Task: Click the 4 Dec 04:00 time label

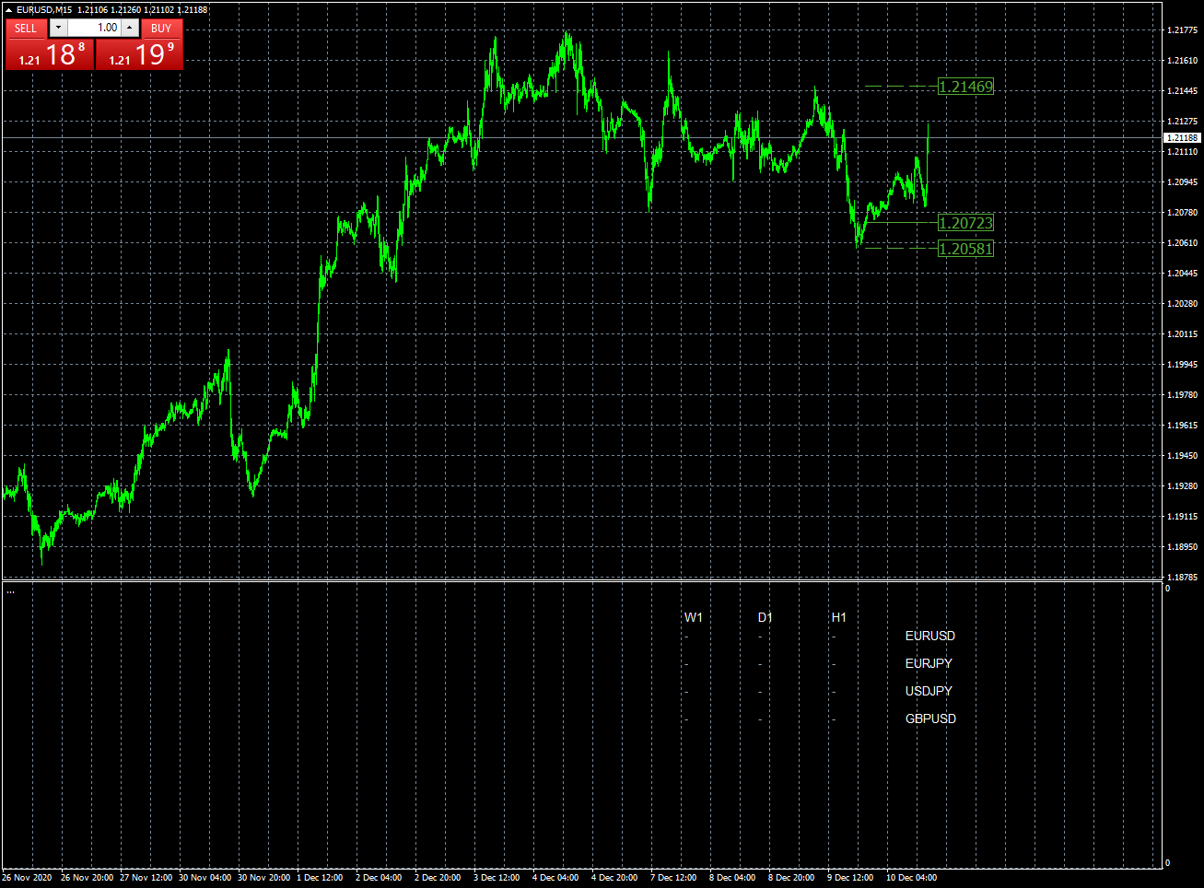Action: click(x=555, y=877)
